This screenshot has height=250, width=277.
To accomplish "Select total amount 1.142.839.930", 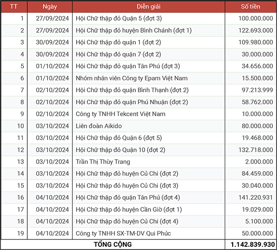I will coord(253,244).
